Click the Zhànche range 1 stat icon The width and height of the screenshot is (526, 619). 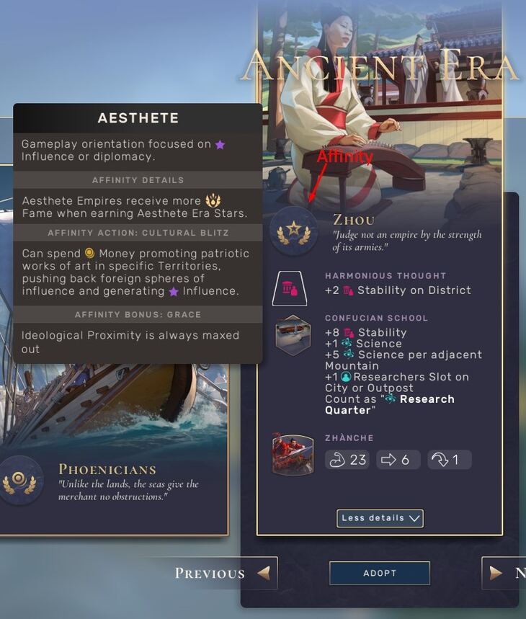click(x=450, y=460)
